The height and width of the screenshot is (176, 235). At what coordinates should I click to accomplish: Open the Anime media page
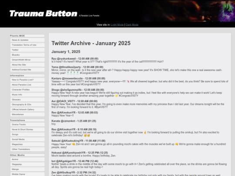(27, 159)
